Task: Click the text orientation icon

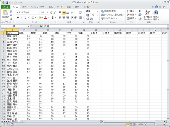Action: [72, 13]
